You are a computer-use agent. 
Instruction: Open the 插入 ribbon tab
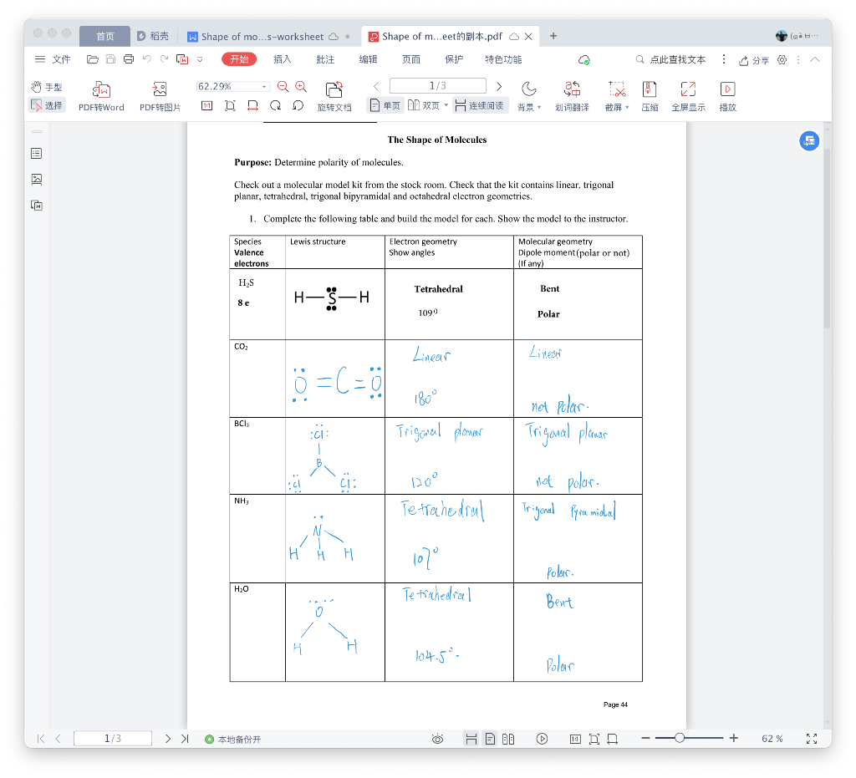click(283, 59)
